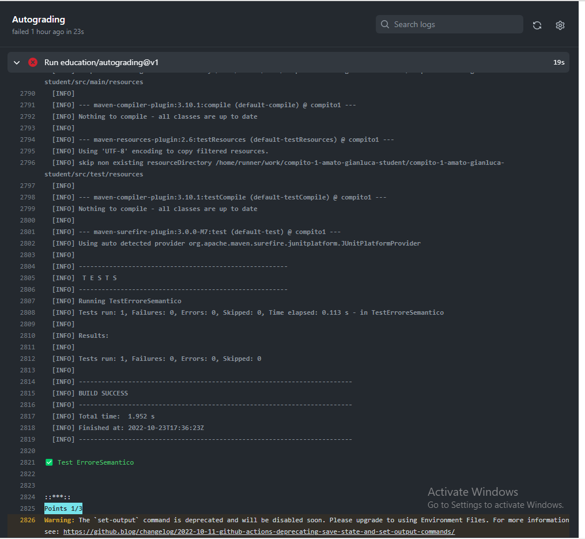Click the green check beside Test ErroreSemantico

pyautogui.click(x=49, y=462)
